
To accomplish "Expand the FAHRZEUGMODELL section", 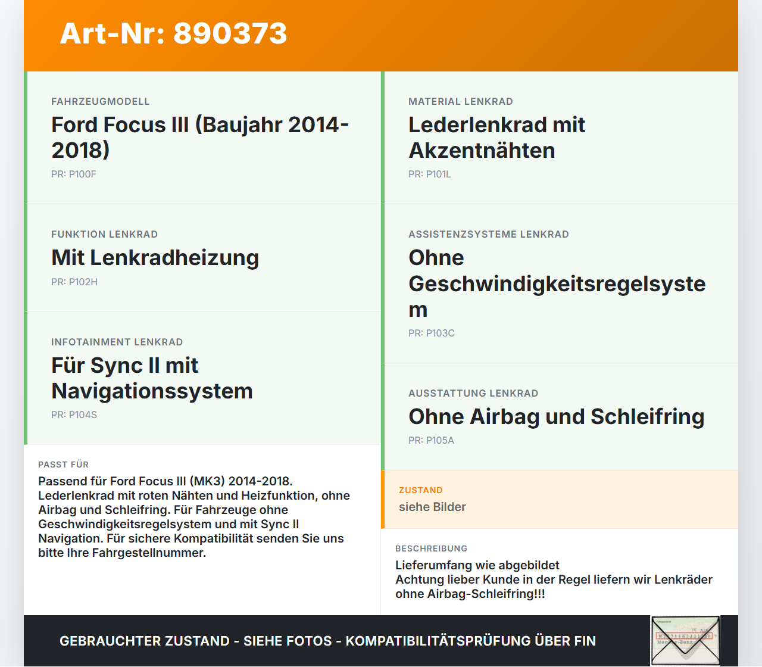I will [x=101, y=101].
